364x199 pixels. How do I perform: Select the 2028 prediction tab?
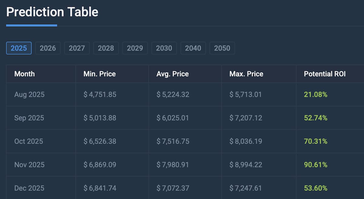106,48
